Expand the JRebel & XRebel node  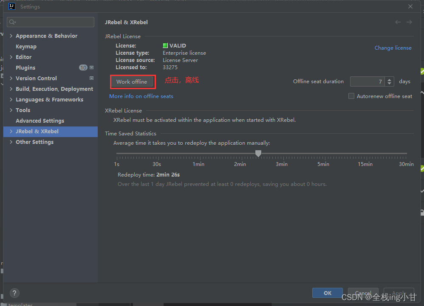tap(11, 131)
